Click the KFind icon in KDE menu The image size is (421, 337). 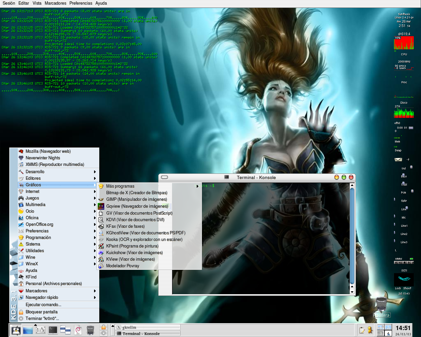[x=21, y=277]
